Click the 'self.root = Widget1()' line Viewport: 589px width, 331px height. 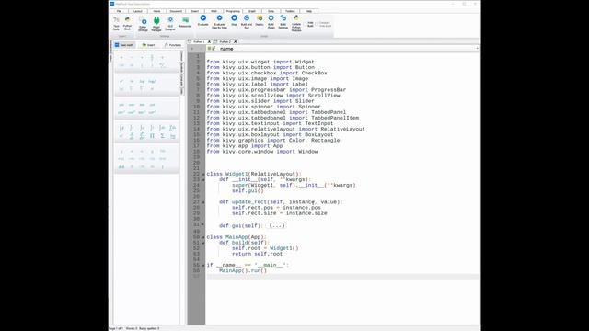click(x=265, y=248)
